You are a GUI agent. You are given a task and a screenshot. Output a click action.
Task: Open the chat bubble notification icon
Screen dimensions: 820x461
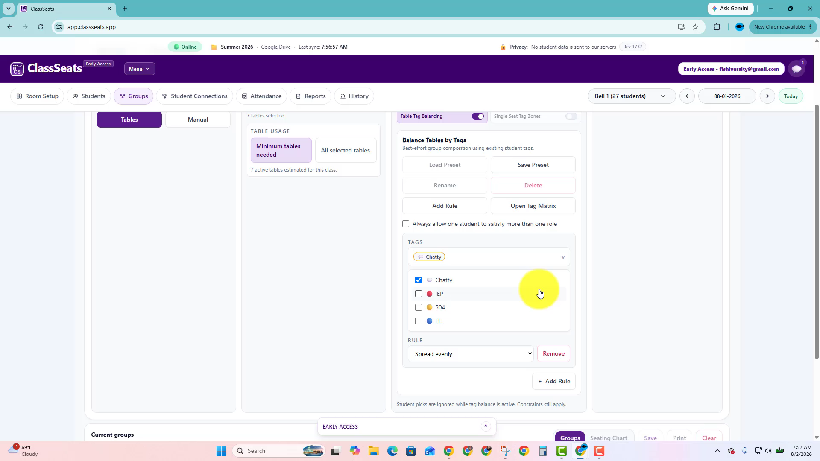(797, 69)
